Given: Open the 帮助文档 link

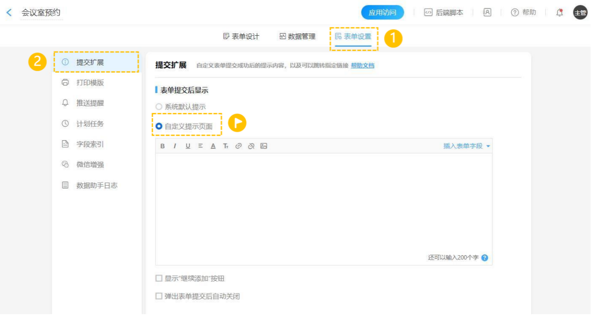Looking at the screenshot, I should click(x=362, y=66).
